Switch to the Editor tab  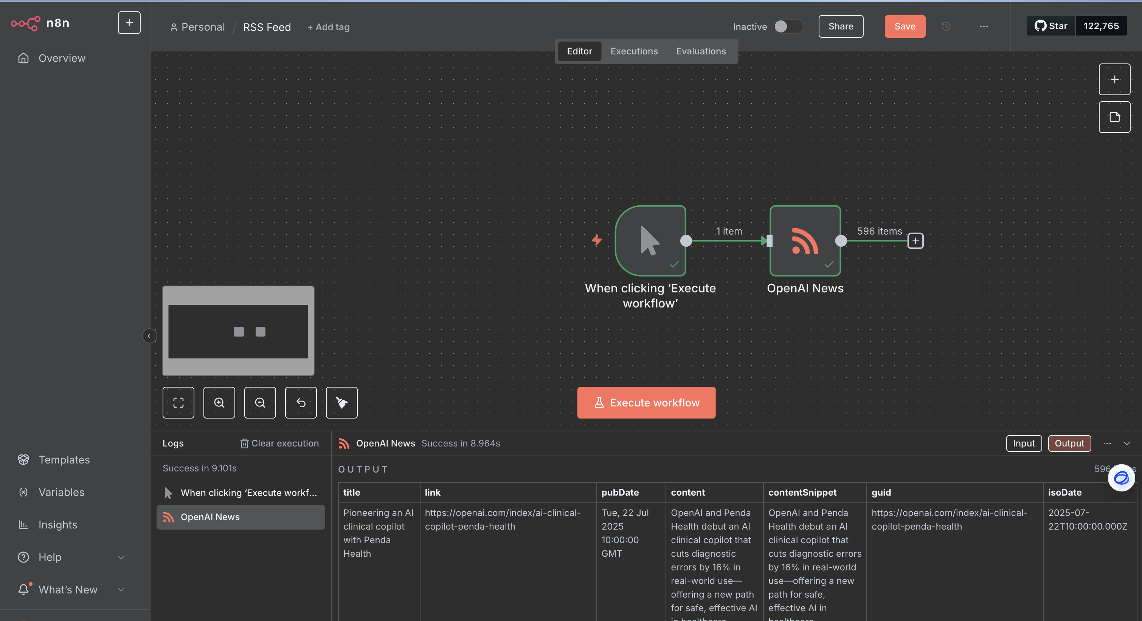(x=579, y=51)
